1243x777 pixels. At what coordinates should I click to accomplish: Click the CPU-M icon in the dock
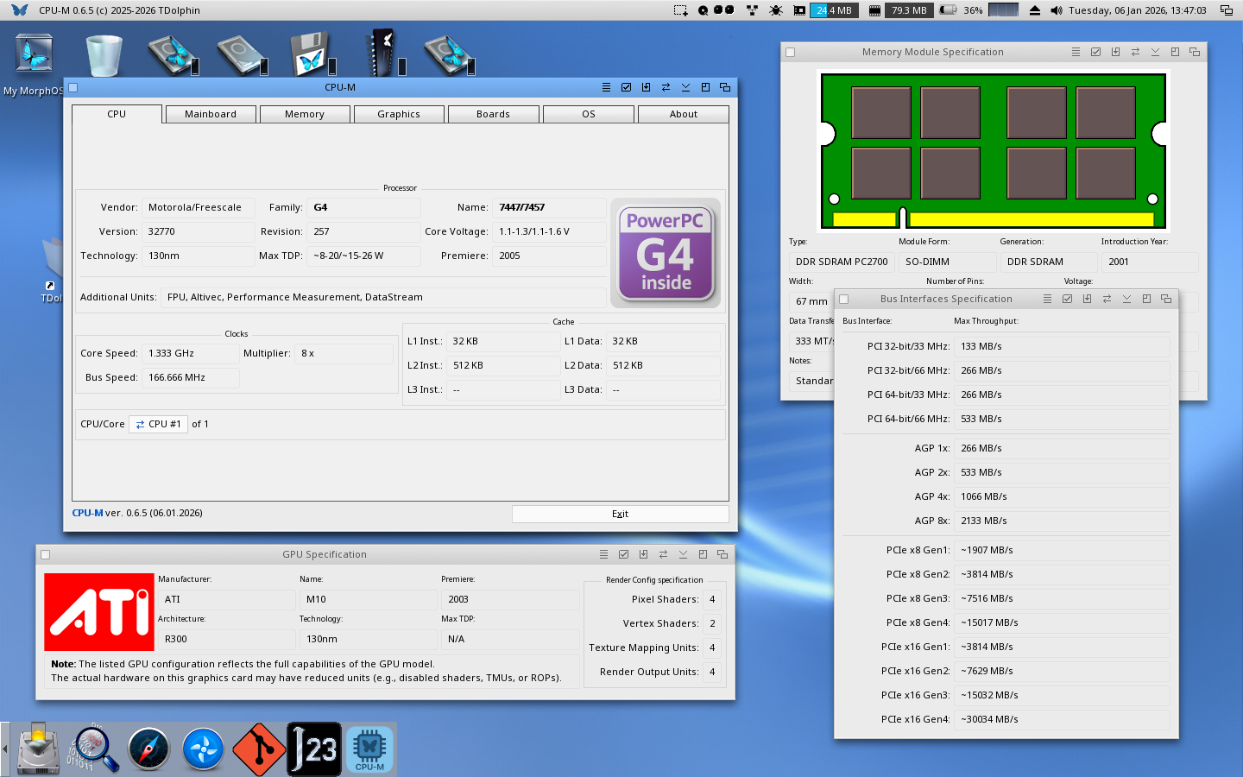click(x=369, y=749)
